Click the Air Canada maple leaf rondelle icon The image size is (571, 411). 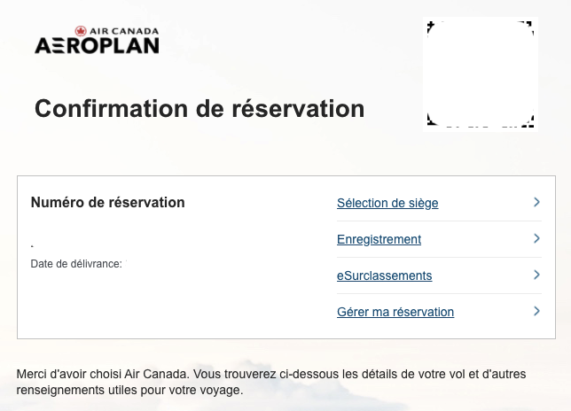coord(82,31)
